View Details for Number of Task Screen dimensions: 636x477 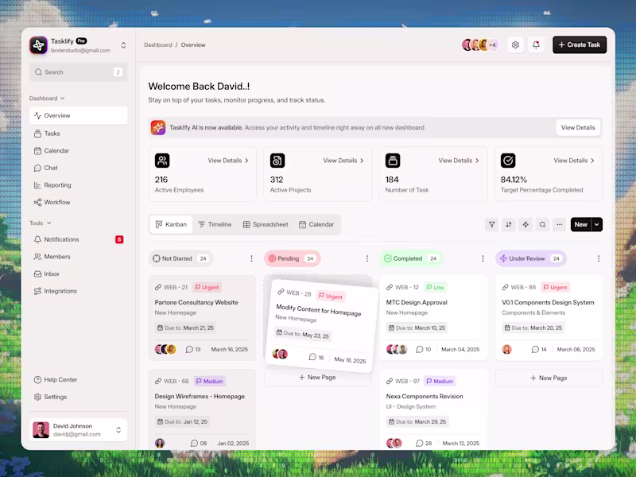pyautogui.click(x=459, y=161)
